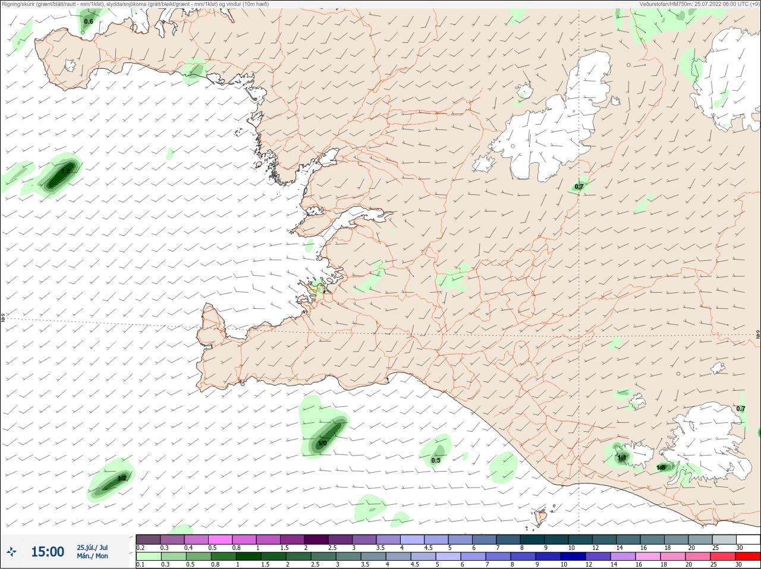Viewport: 761px width, 569px height.
Task: Click the date text '25.júl./ Jul'
Action: [92, 548]
